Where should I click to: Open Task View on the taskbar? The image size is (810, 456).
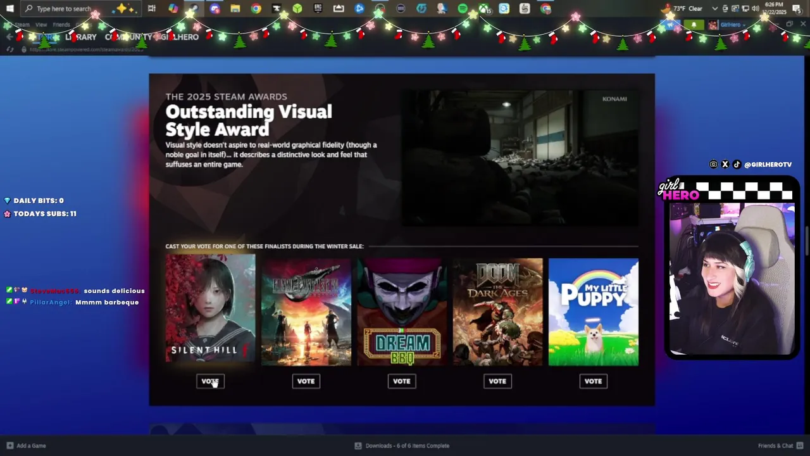click(152, 8)
